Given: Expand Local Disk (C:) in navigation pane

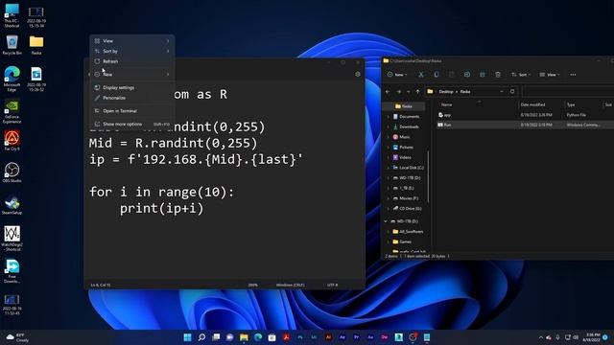Looking at the screenshot, I should (x=388, y=168).
